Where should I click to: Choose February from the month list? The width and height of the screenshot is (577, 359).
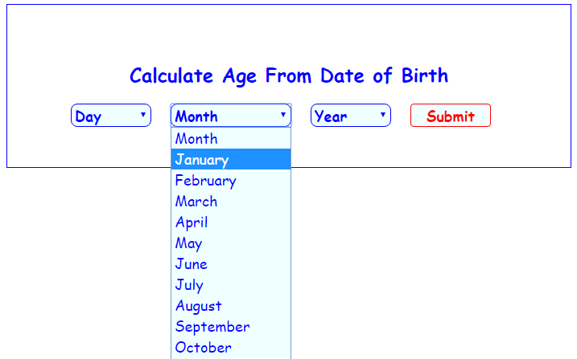(231, 180)
